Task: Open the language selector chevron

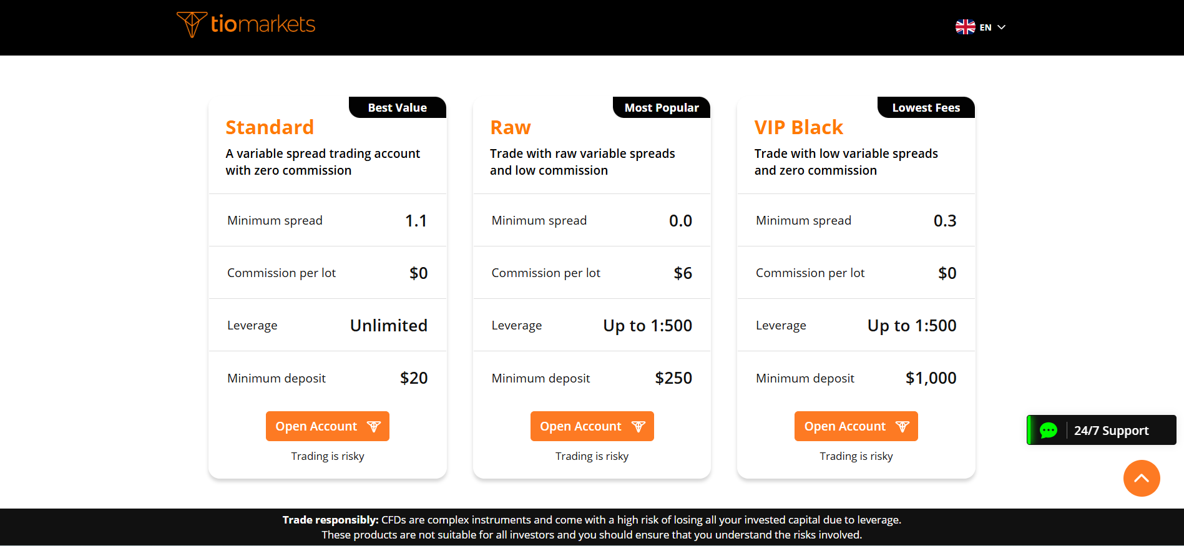Action: [1002, 27]
